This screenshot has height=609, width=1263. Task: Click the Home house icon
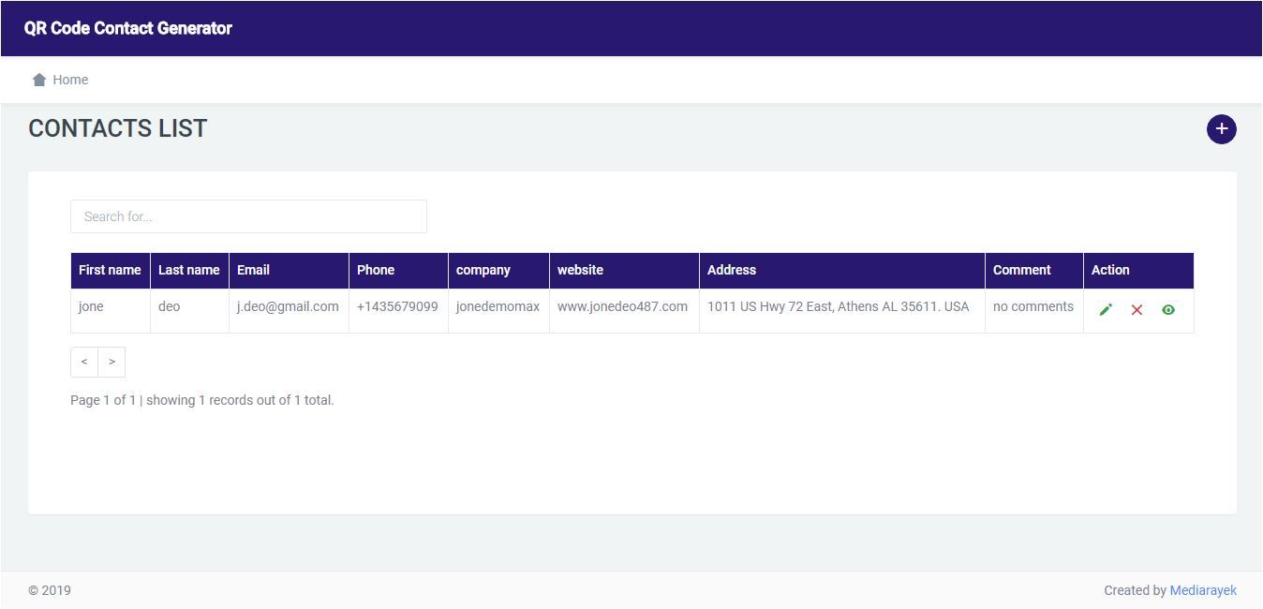pos(39,80)
